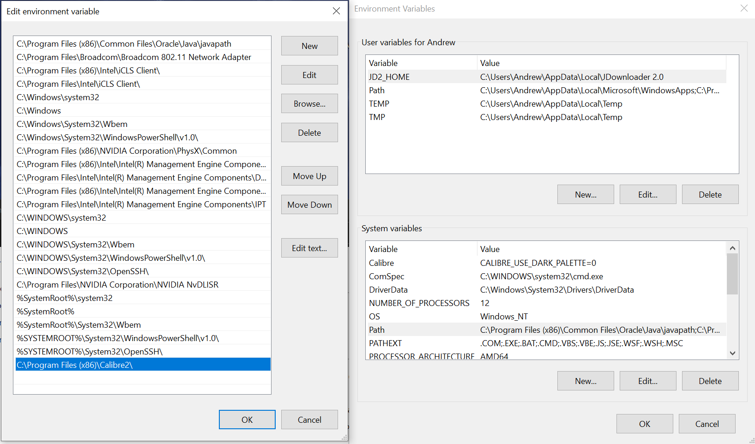
Task: Select DriverData system variable row
Action: coord(546,289)
